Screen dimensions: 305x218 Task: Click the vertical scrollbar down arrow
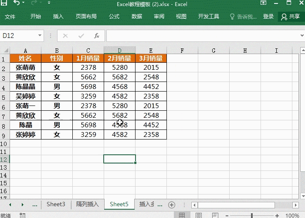coord(303,196)
